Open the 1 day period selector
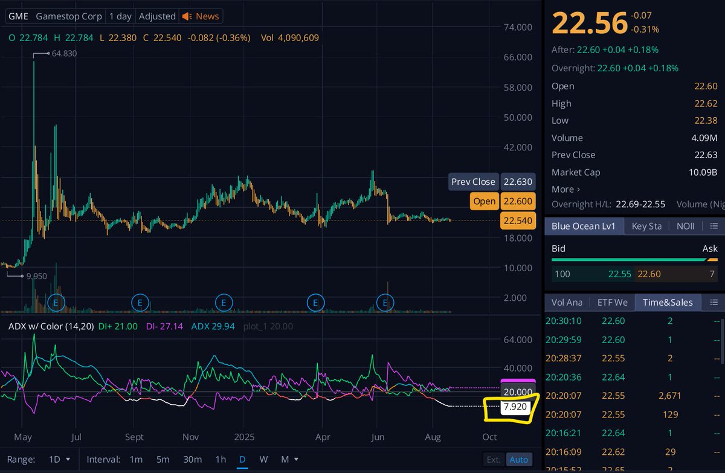Viewport: 725px width, 473px height. 120,16
